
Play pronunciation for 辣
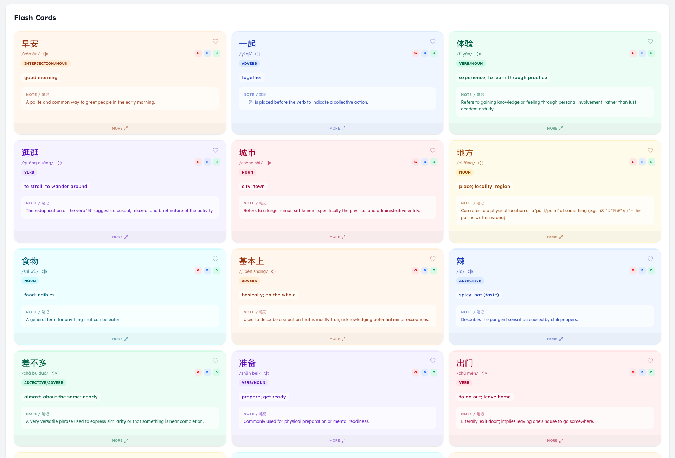(x=470, y=271)
